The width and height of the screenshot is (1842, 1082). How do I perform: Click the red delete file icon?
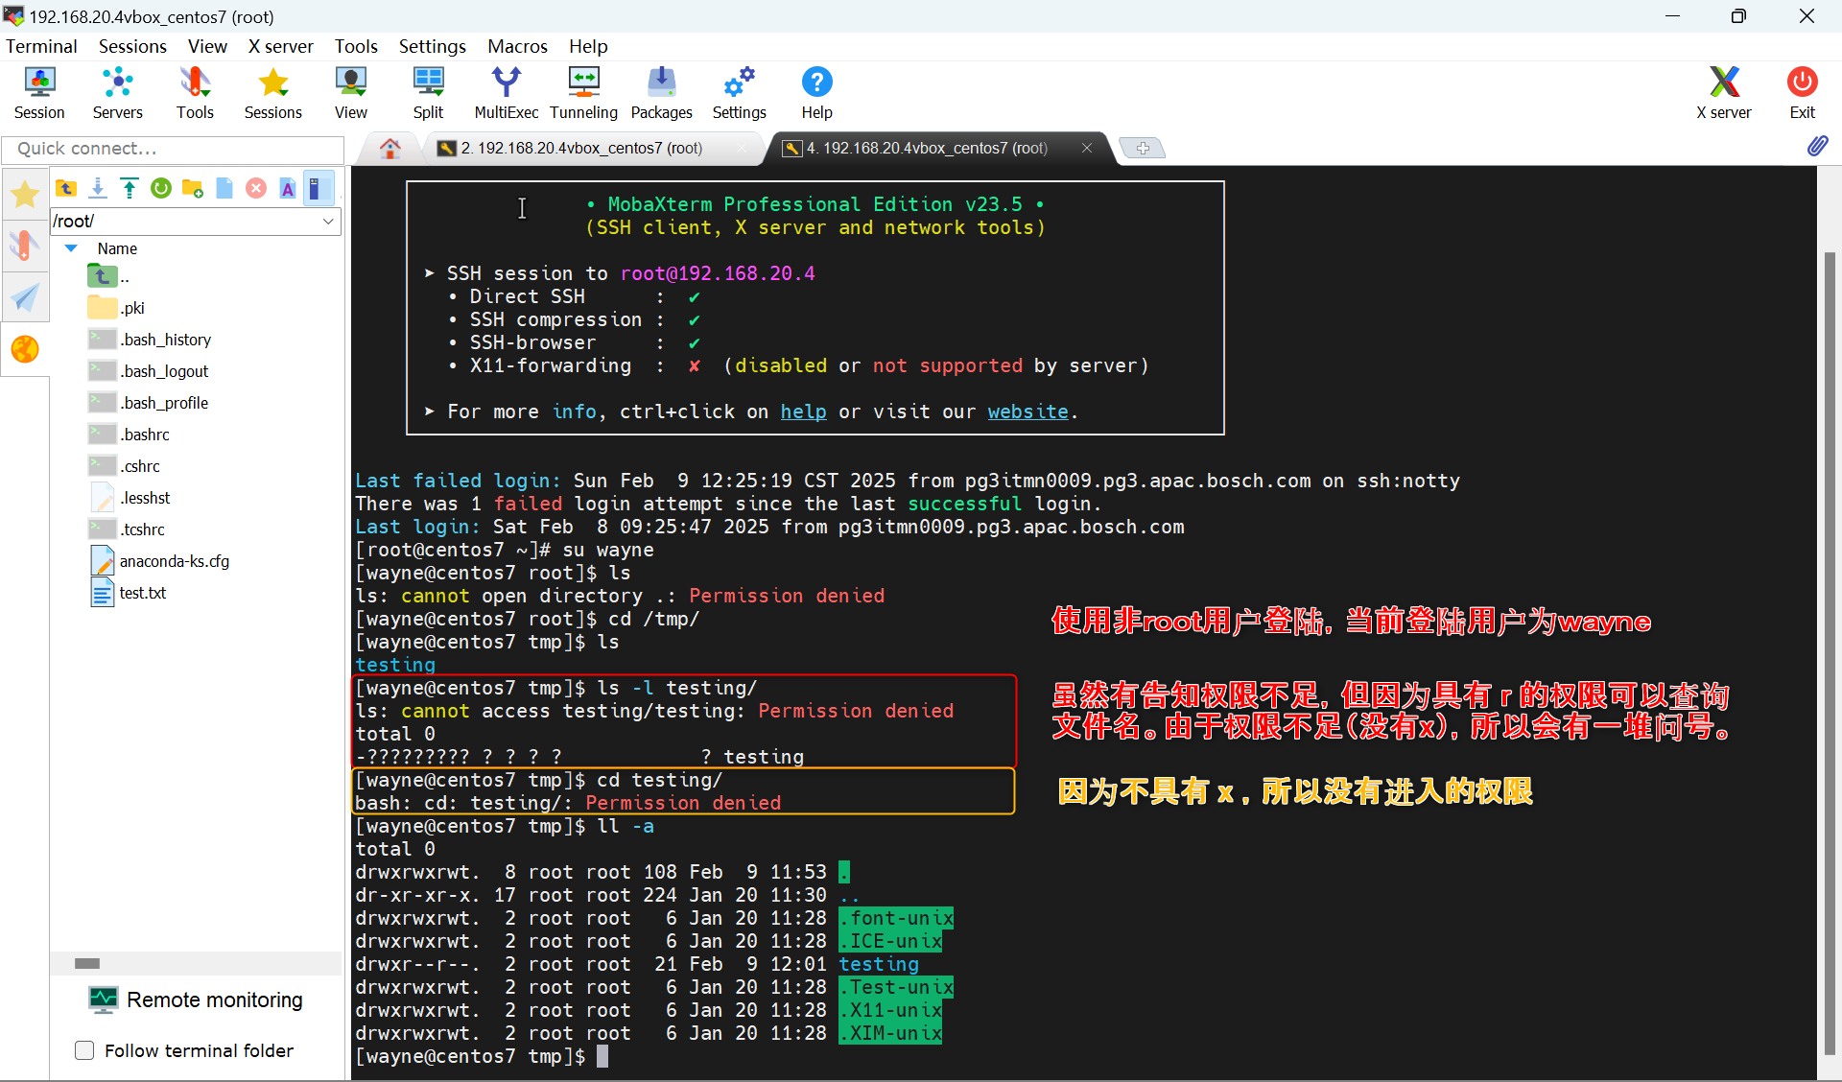point(256,189)
